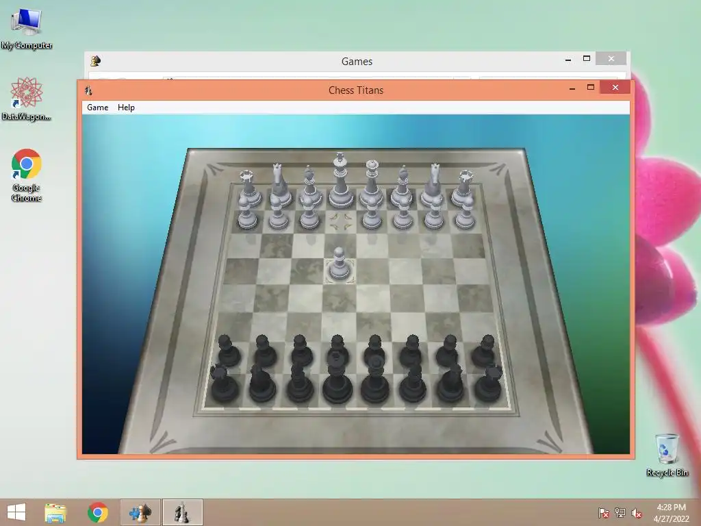701x526 pixels.
Task: Open network status icon in system tray
Action: click(x=620, y=513)
